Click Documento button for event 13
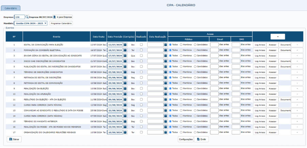 coord(285,111)
